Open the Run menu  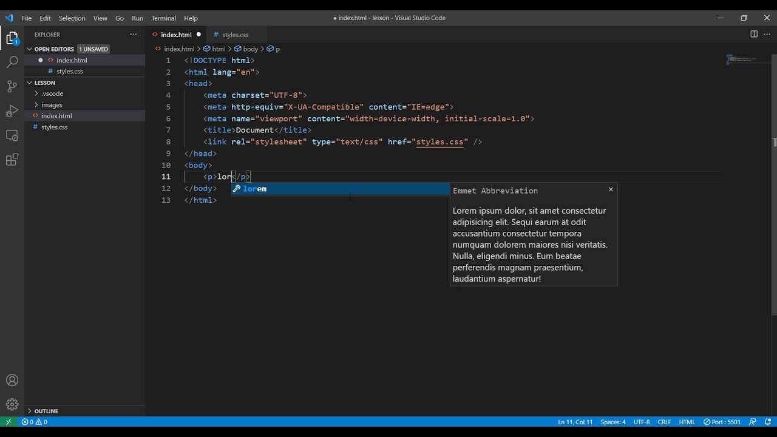pos(138,18)
